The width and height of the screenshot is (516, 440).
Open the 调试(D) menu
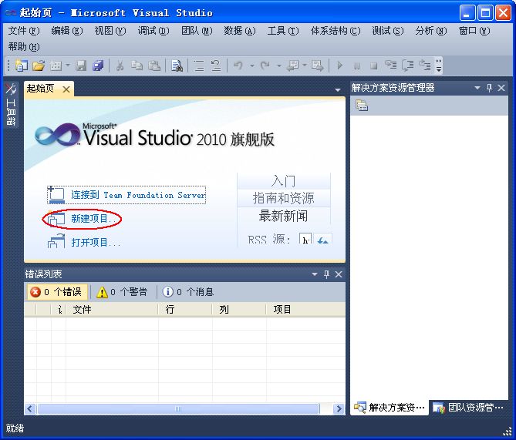(x=153, y=31)
